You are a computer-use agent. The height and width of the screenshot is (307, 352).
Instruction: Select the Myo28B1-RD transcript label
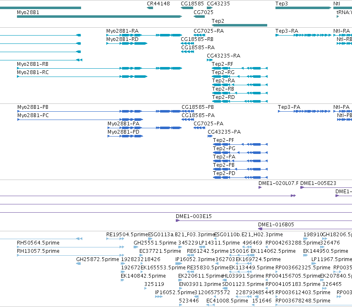(x=122, y=39)
